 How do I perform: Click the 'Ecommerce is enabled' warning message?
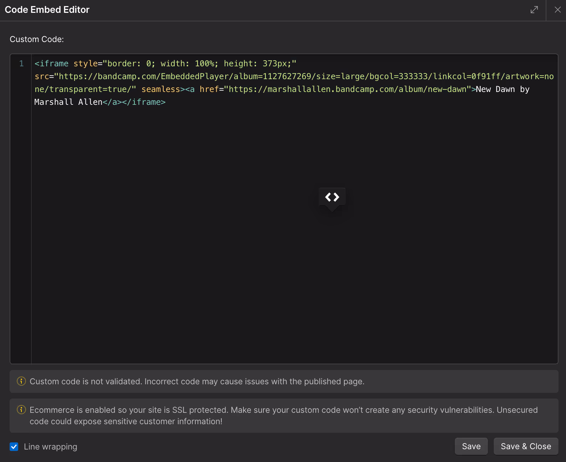click(284, 416)
